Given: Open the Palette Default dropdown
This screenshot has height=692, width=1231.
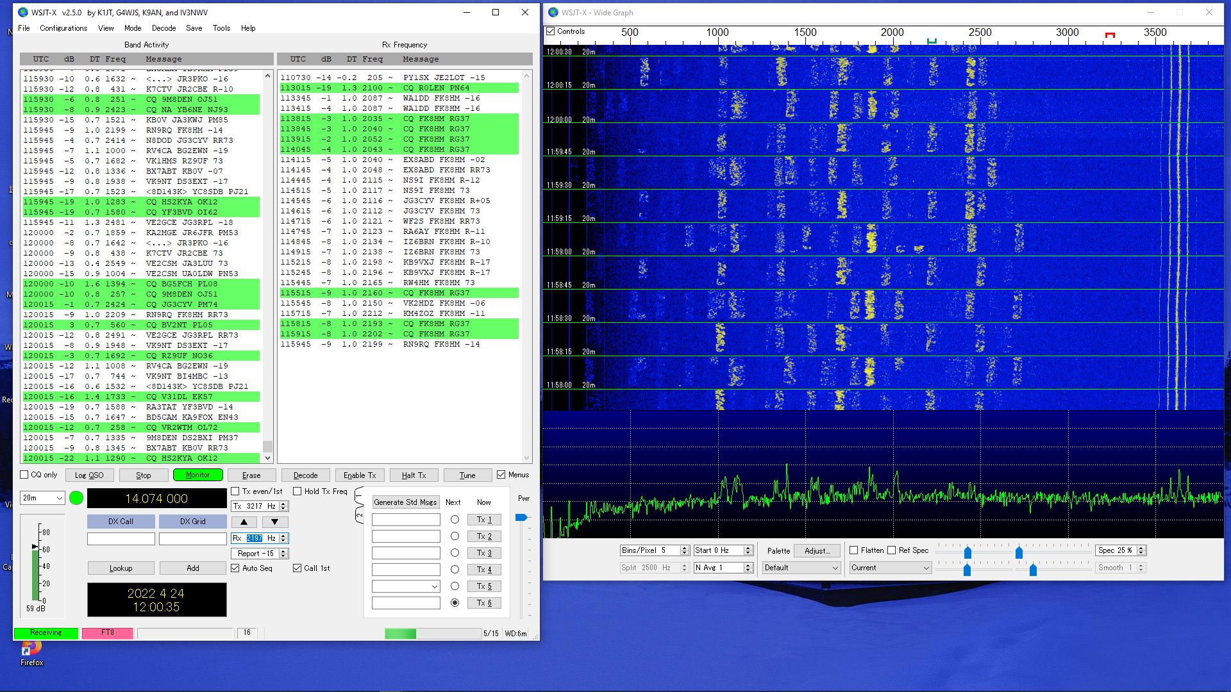Looking at the screenshot, I should click(x=801, y=568).
